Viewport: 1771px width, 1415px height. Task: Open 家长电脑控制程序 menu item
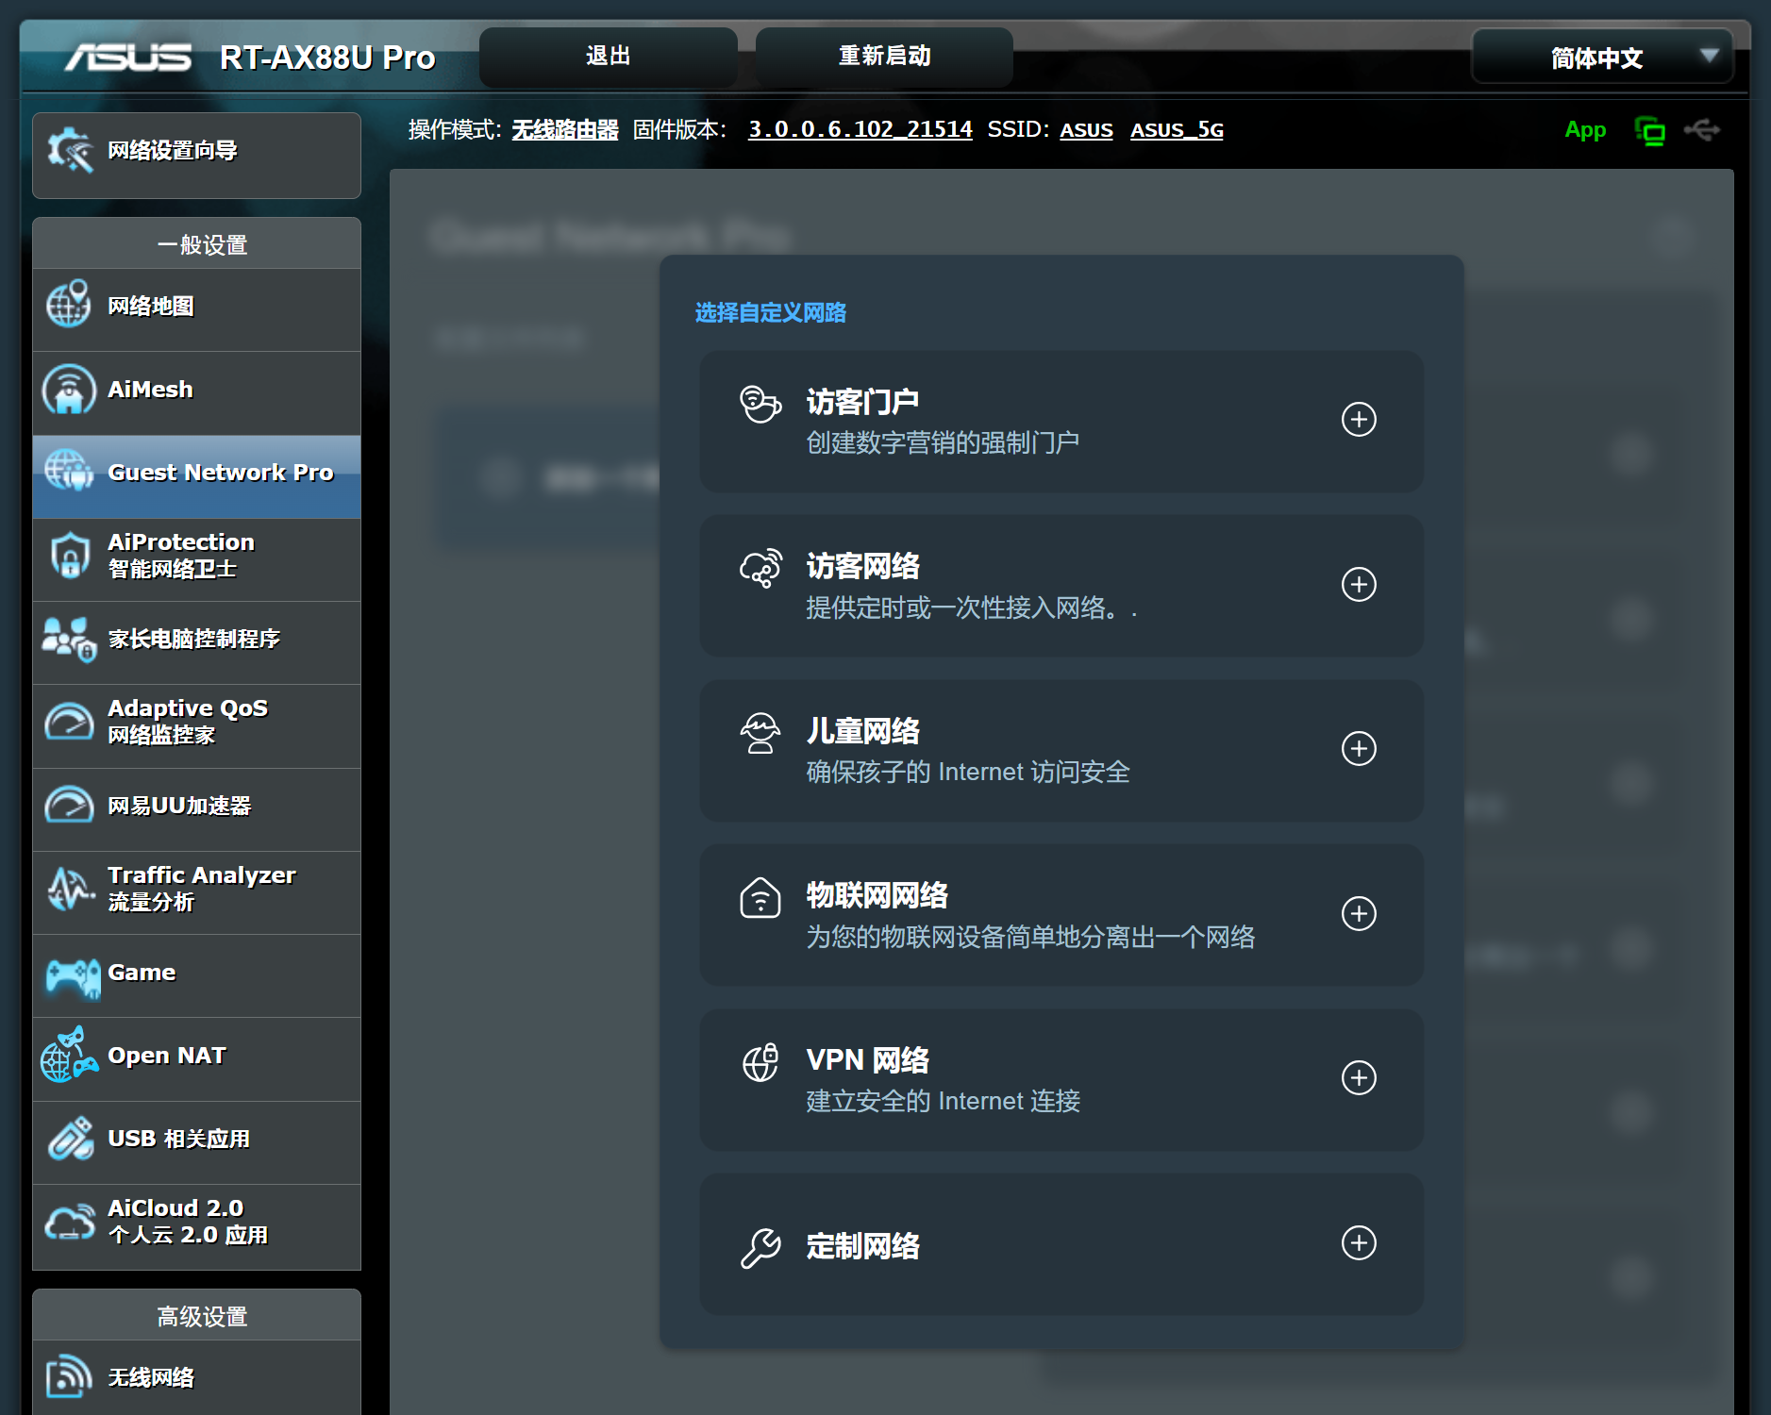(x=196, y=642)
